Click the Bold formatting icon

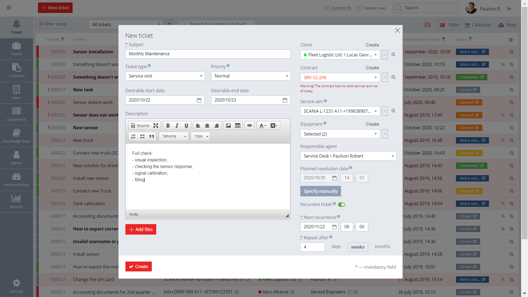(168, 126)
